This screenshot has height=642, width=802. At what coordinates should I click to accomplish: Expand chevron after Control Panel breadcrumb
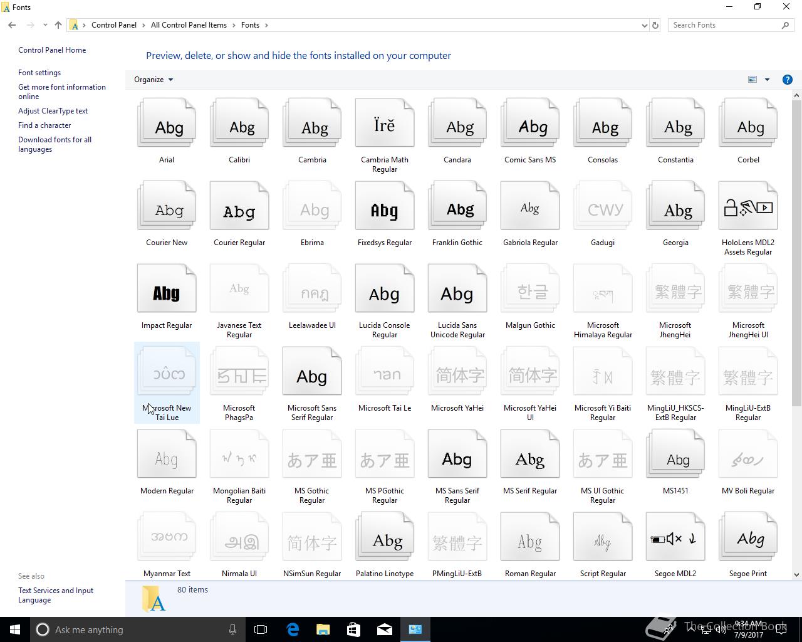[x=143, y=25]
